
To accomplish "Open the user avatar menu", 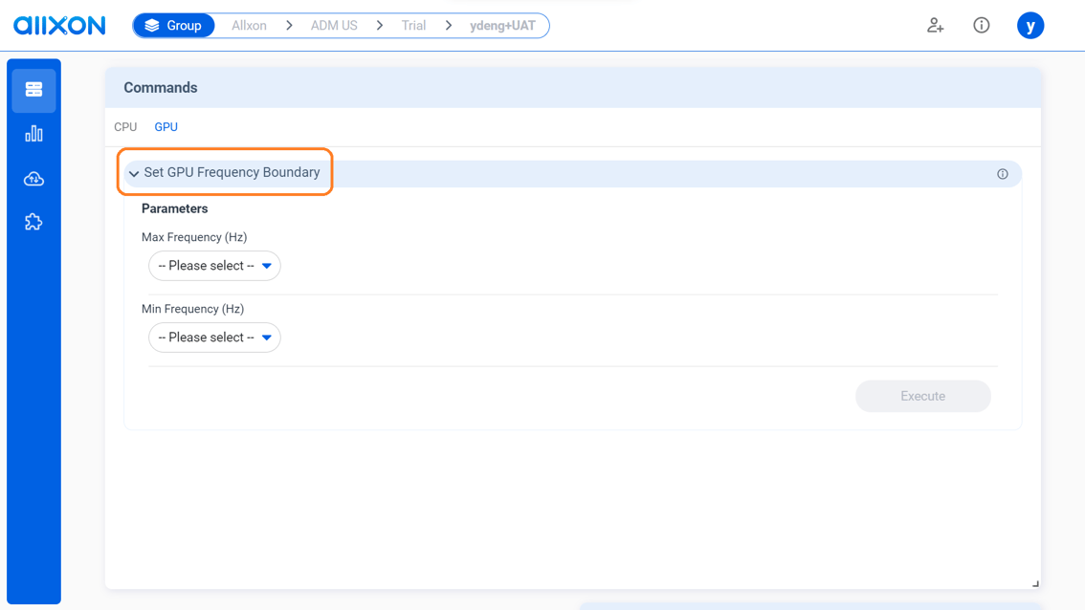I will 1030,25.
